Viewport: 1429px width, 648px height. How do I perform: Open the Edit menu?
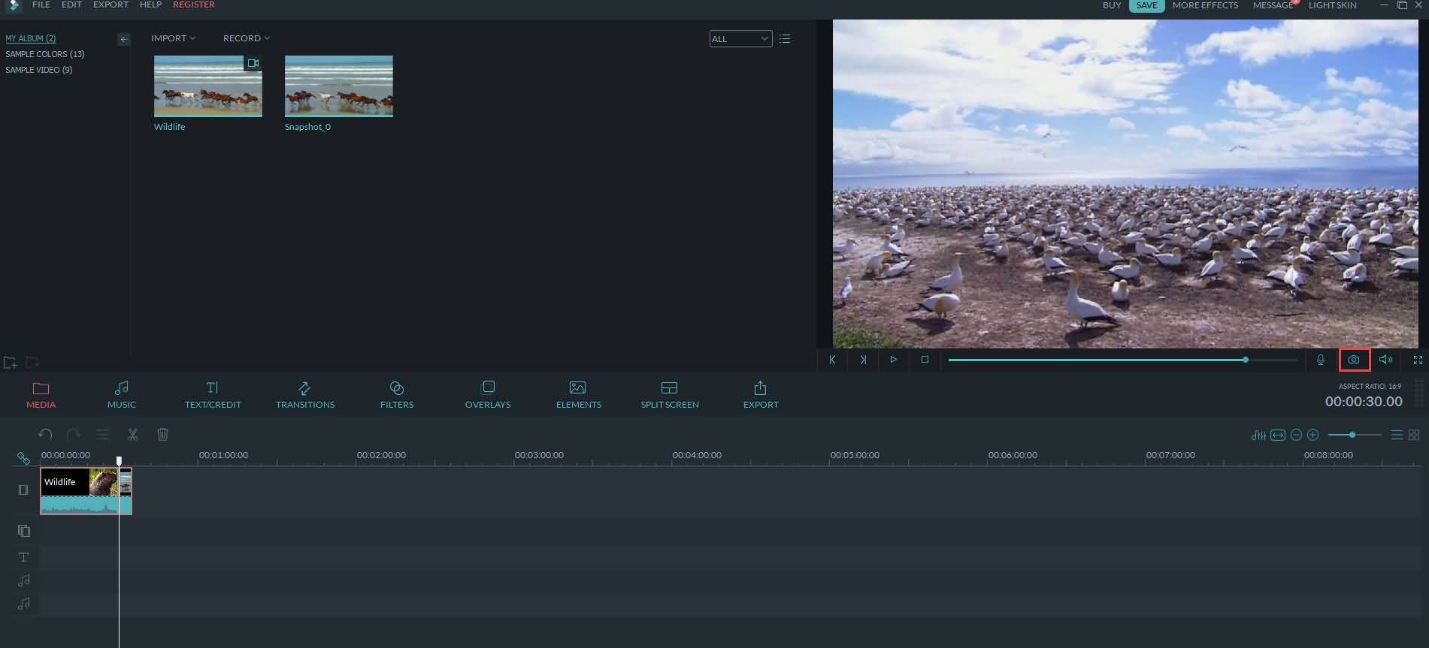pyautogui.click(x=71, y=5)
